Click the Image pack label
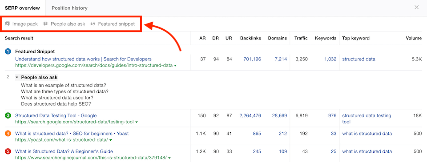The height and width of the screenshot is (162, 427). [x=25, y=24]
